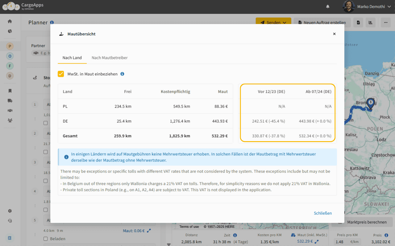
Task: Click the headset support icon
Action: click(10, 221)
